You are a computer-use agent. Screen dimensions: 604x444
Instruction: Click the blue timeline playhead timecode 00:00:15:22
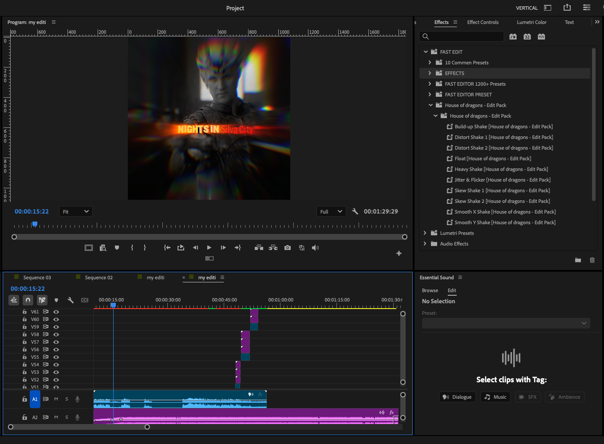point(28,289)
